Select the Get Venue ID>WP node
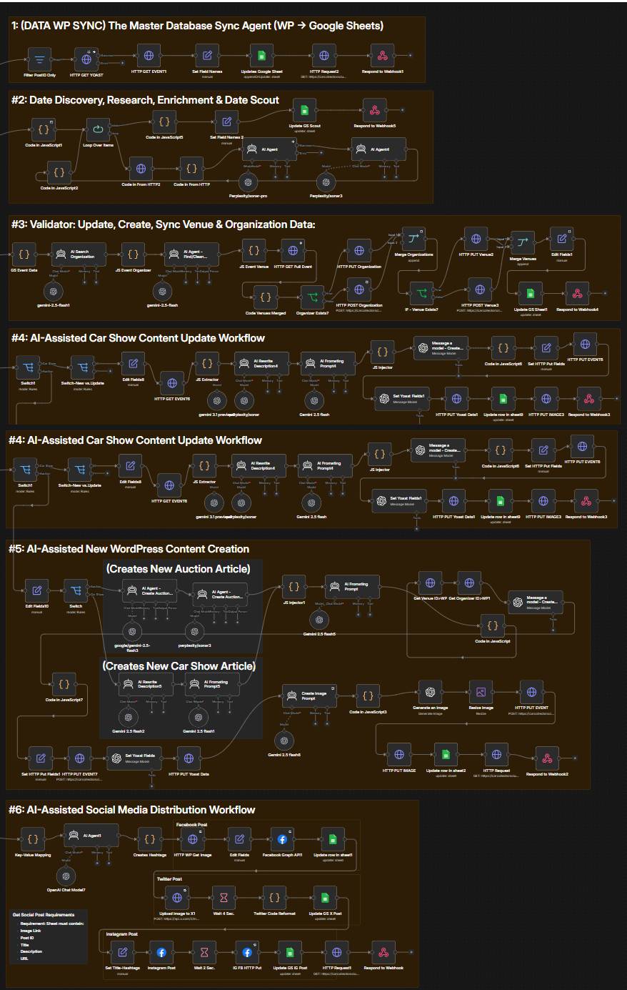This screenshot has height=990, width=627. pos(430,583)
